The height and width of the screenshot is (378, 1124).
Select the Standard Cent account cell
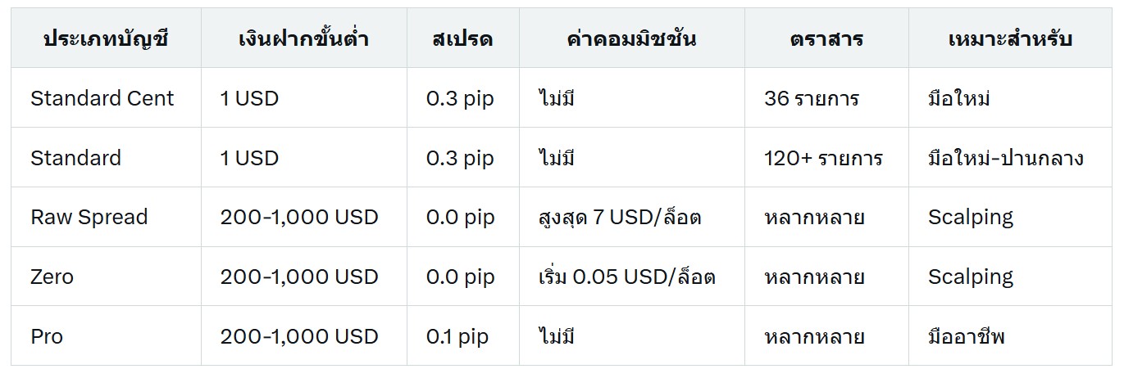coord(106,98)
